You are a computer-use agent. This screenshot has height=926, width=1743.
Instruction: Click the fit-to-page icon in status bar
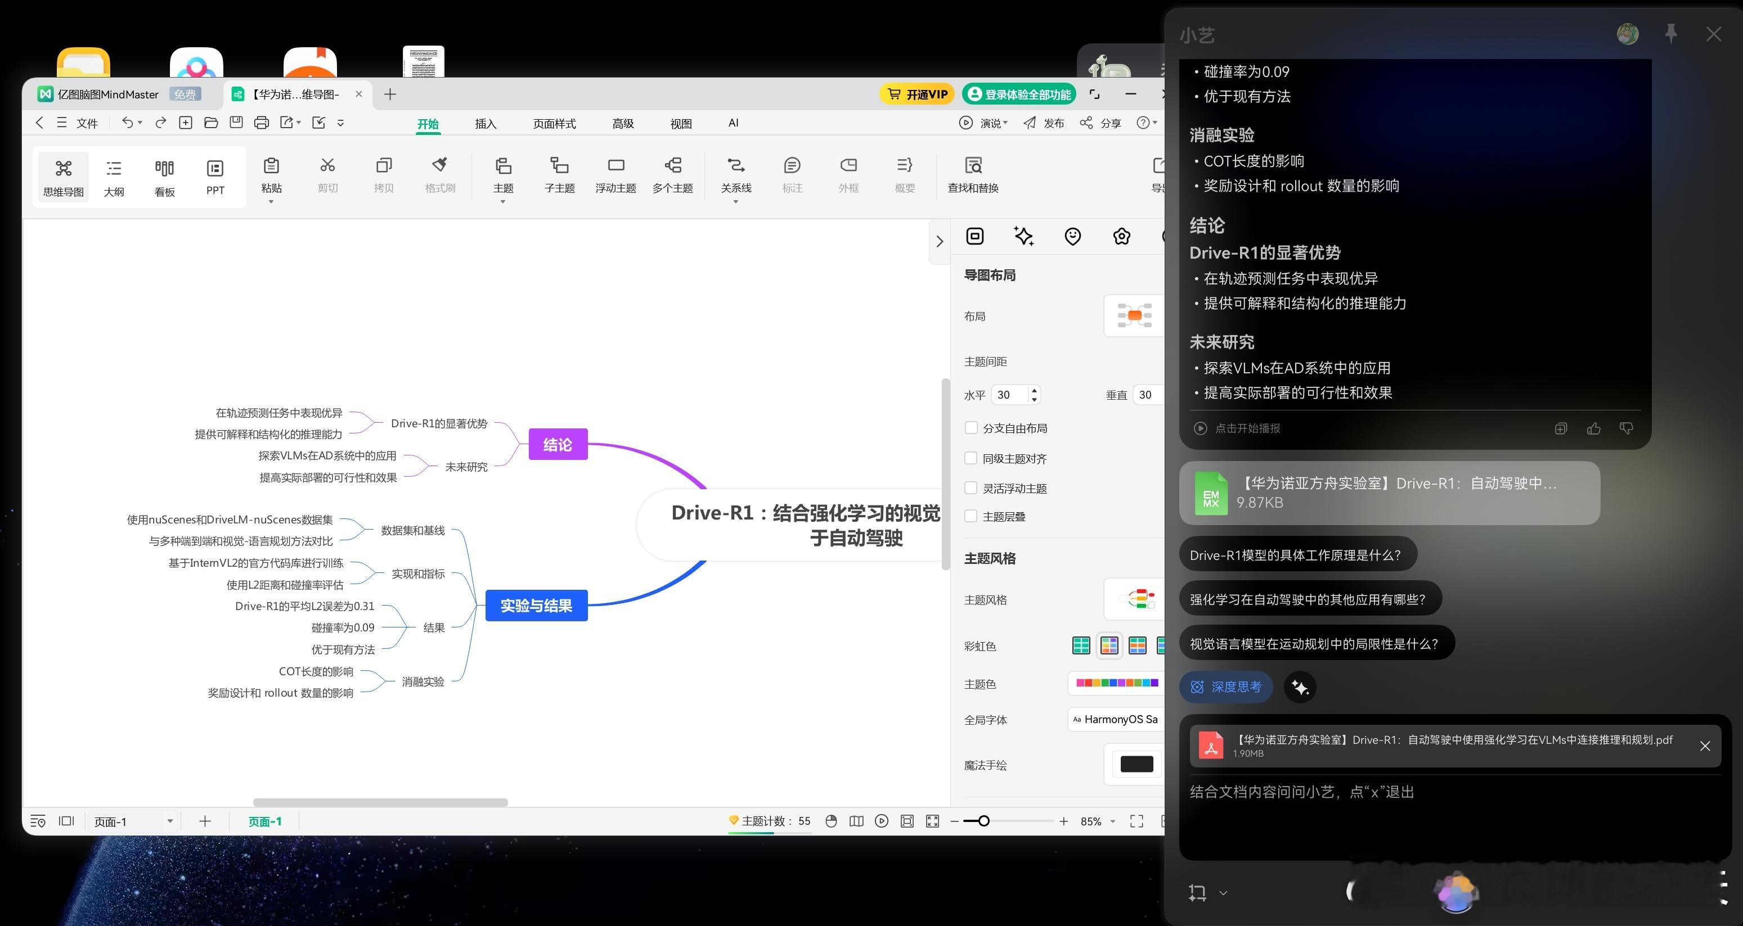[x=908, y=821]
